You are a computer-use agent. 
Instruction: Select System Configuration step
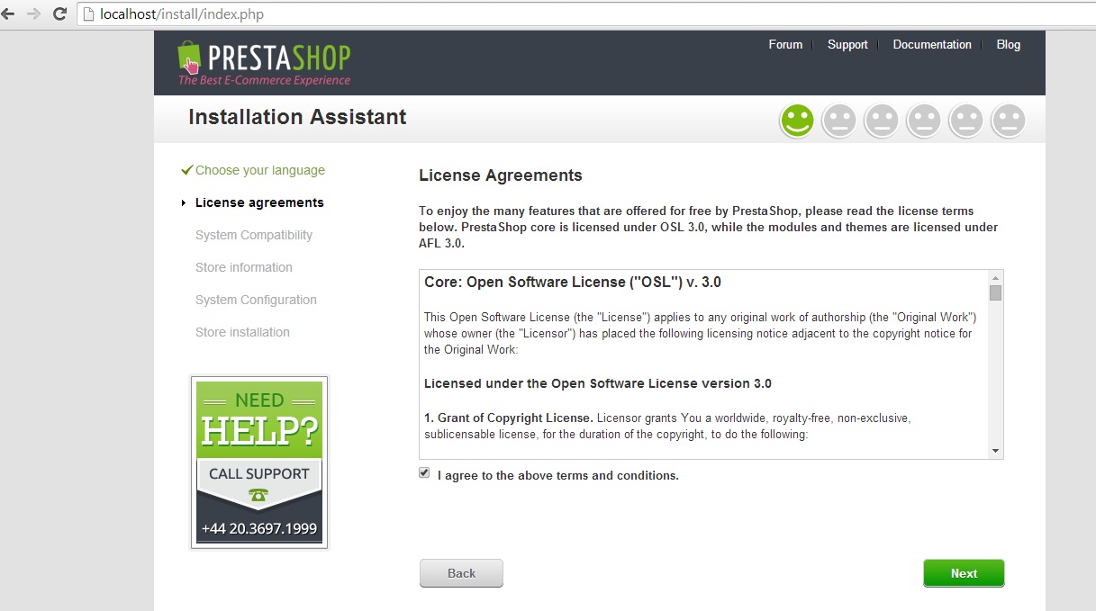coord(256,300)
